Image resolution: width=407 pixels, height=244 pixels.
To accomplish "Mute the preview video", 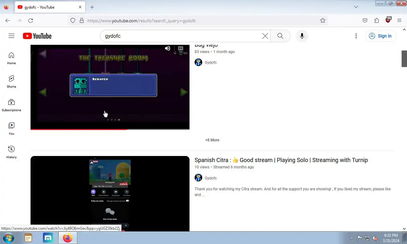I will coord(168,48).
